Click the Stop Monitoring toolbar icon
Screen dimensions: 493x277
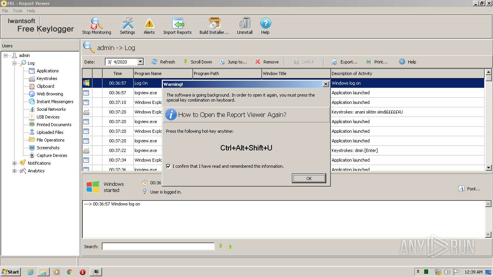[96, 26]
